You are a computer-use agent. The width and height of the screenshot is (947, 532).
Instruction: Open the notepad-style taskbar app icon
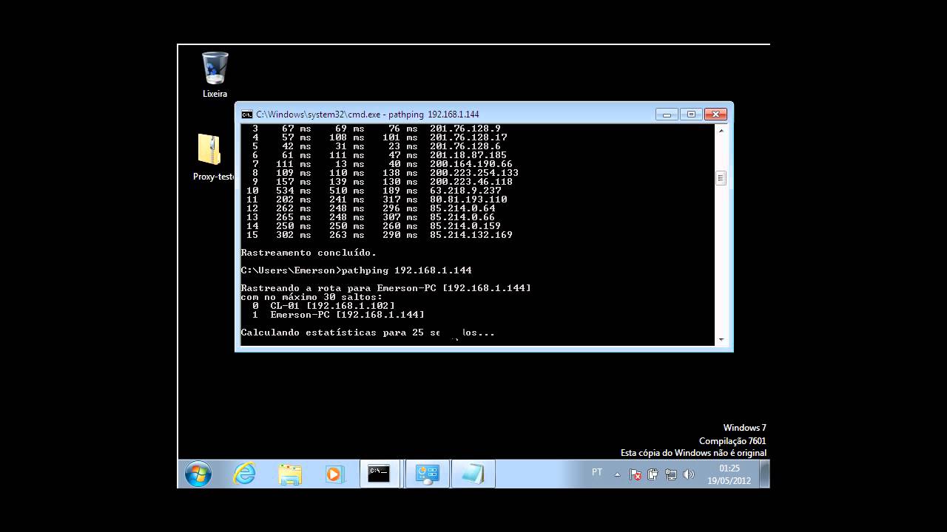(472, 474)
